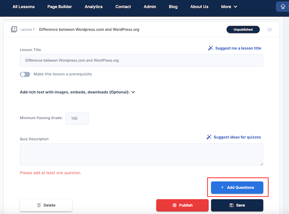Image resolution: width=289 pixels, height=214 pixels.
Task: Click the magic wand icon for lesson title
Action: 210,48
